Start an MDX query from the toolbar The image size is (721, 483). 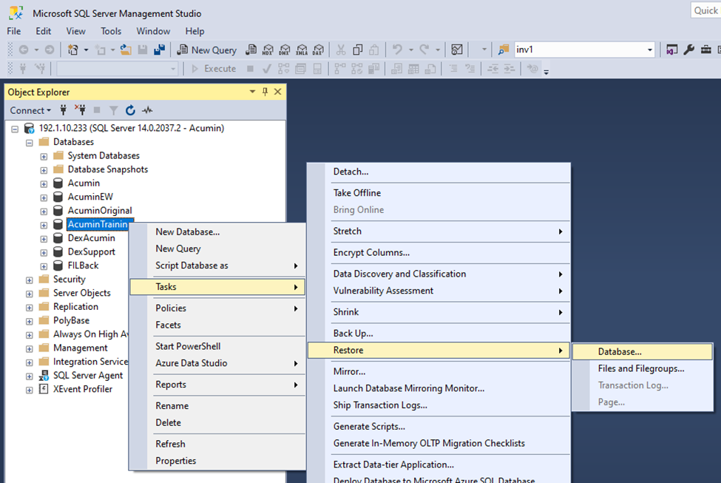click(x=268, y=50)
